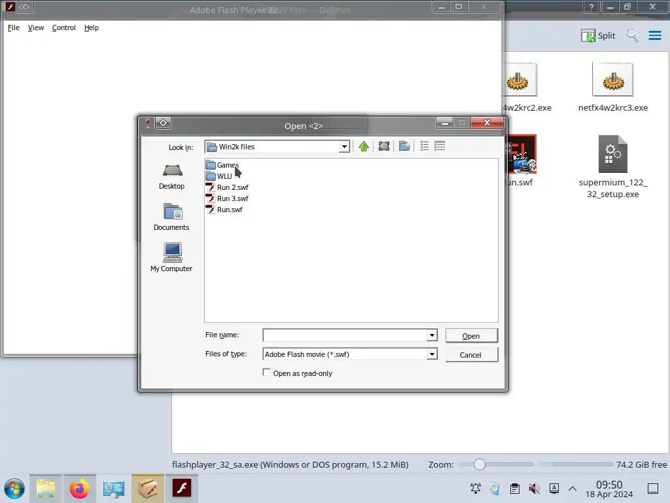Switch to the package box taskbar app
Image resolution: width=670 pixels, height=503 pixels.
click(x=147, y=489)
